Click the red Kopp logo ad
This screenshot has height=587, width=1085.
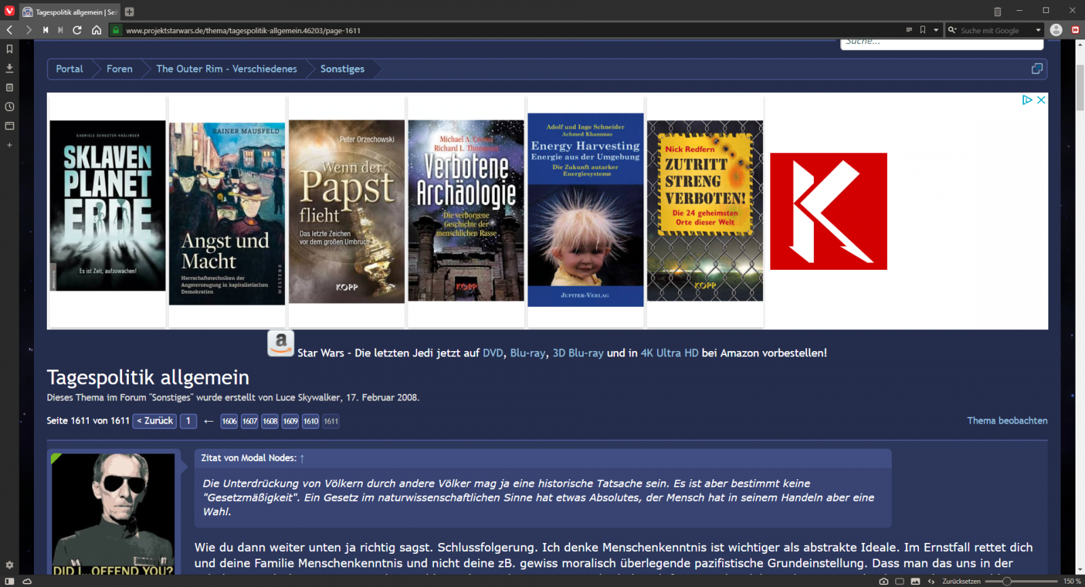click(x=828, y=211)
